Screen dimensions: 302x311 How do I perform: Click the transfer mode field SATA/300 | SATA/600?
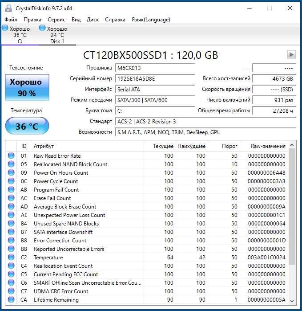155,100
